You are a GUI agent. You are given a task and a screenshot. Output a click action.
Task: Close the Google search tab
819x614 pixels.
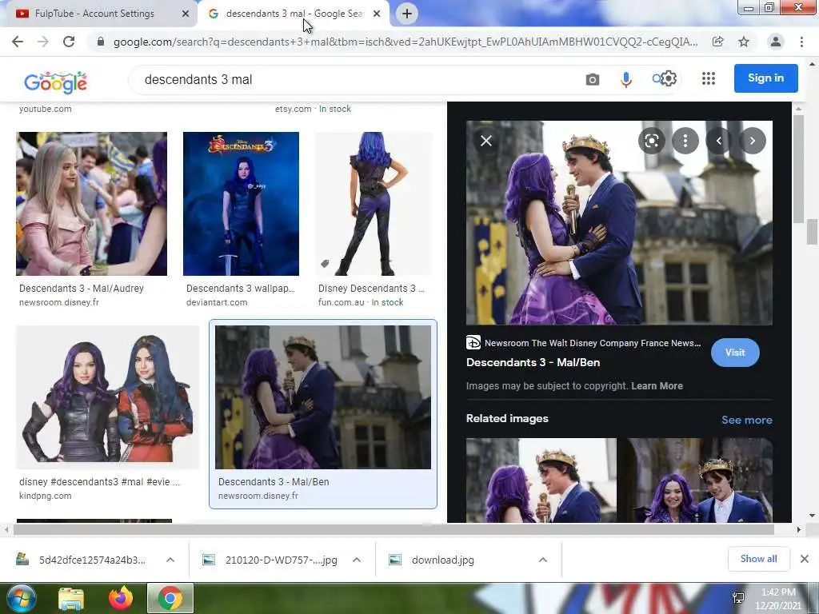377,14
